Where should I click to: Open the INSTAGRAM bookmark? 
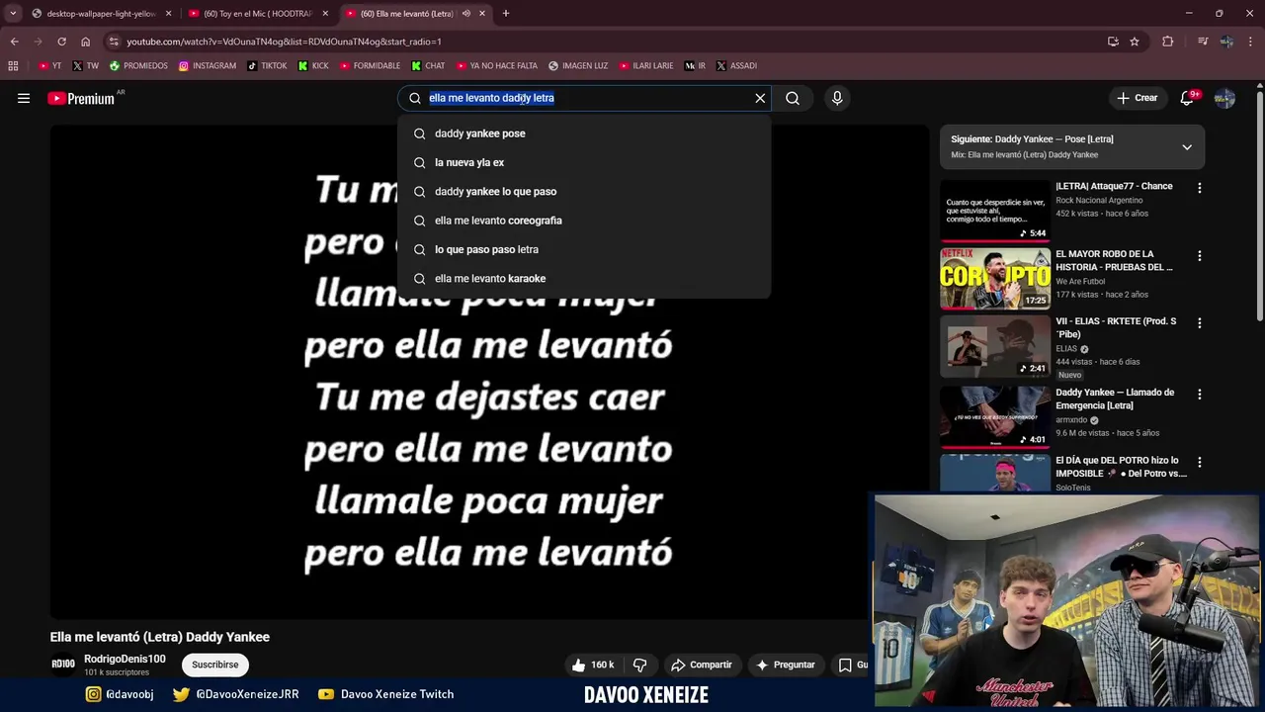tap(208, 66)
